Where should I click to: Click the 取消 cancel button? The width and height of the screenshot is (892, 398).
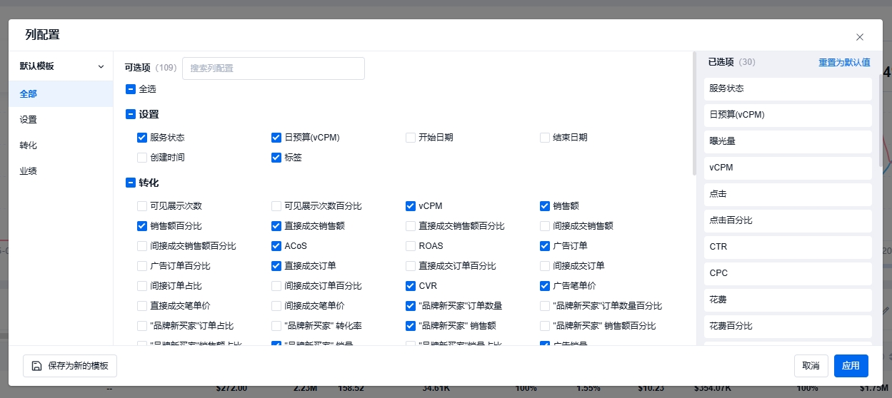coord(811,366)
